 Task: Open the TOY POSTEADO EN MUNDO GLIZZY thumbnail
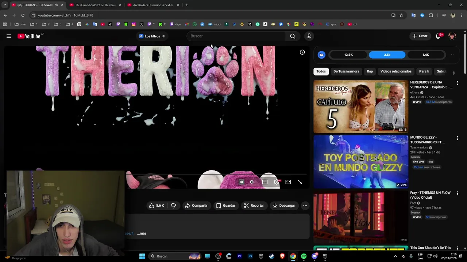point(361,162)
